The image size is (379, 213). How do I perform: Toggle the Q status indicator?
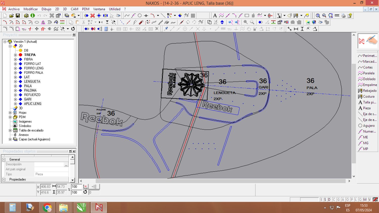click(x=360, y=200)
